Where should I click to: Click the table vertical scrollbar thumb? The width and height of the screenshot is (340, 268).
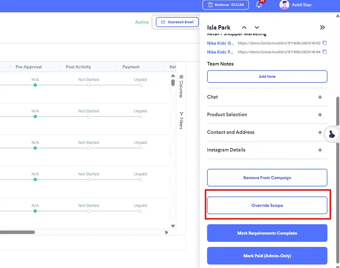173,83
